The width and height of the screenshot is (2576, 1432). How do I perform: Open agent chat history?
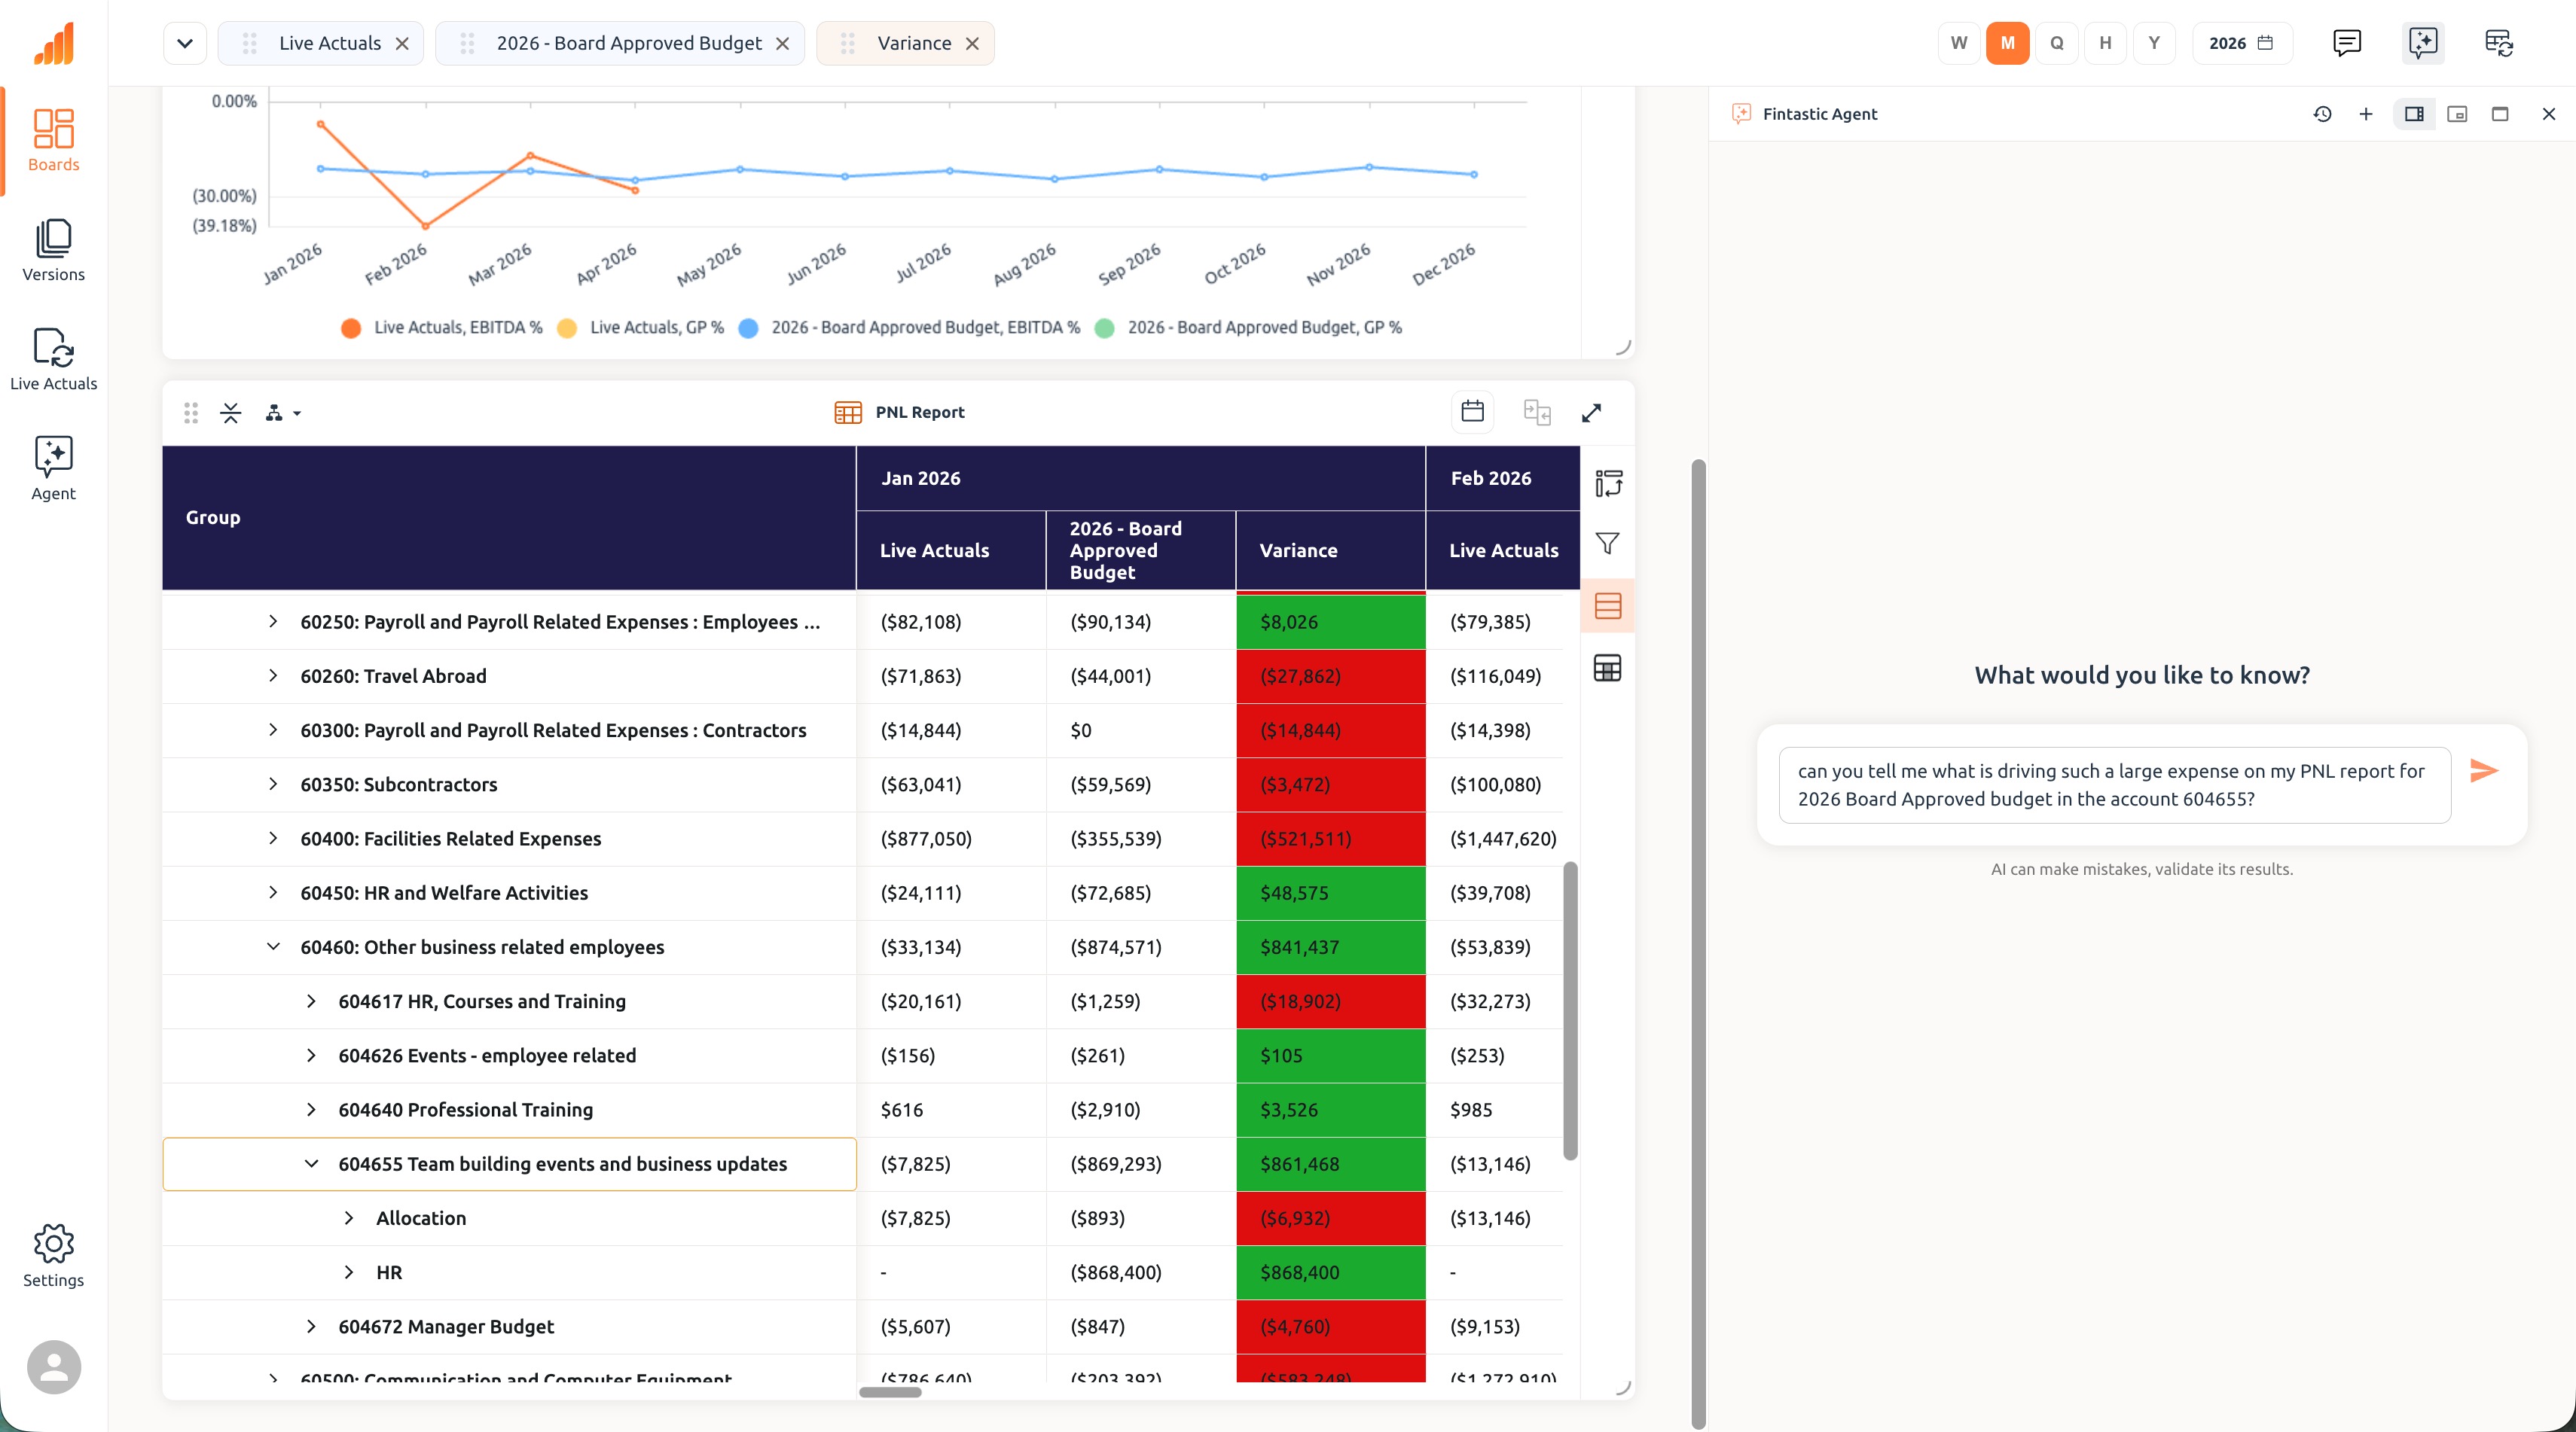2322,114
